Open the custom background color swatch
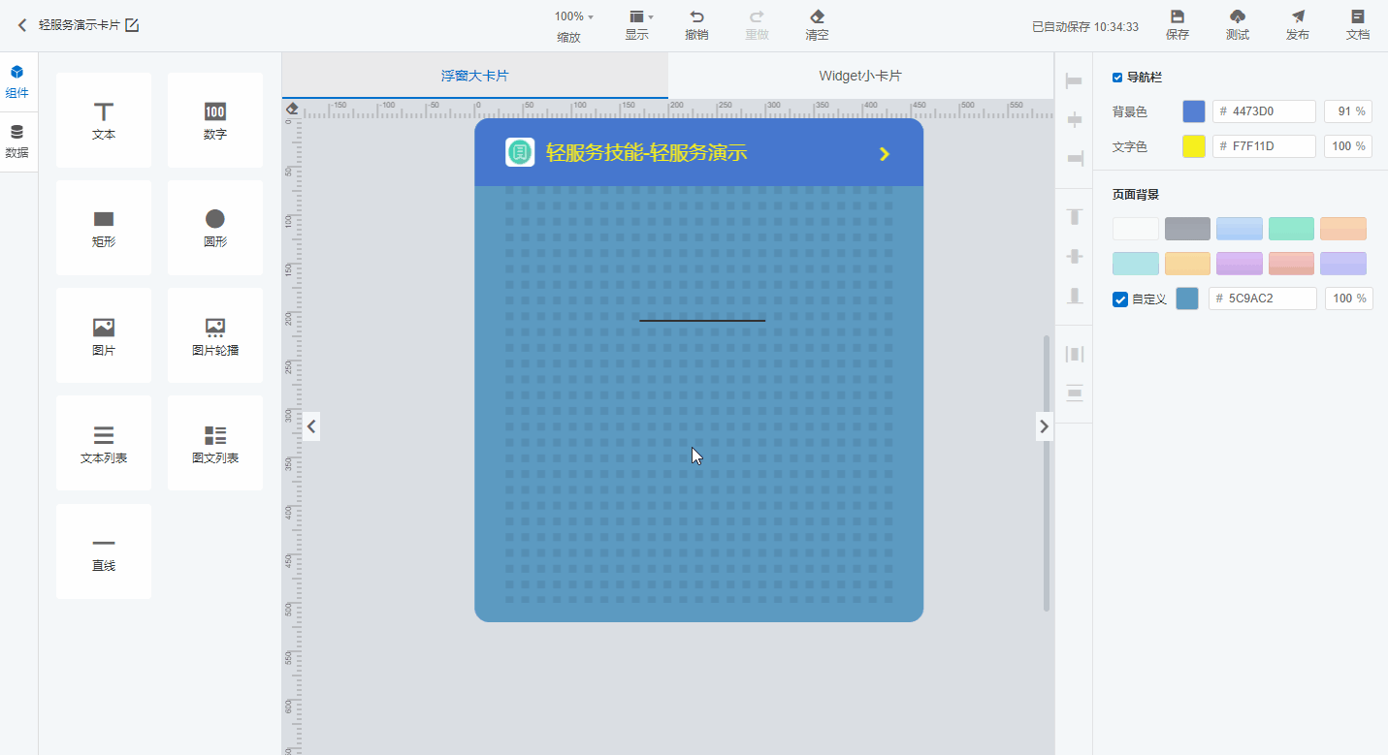Viewport: 1388px width, 755px height. coord(1187,299)
